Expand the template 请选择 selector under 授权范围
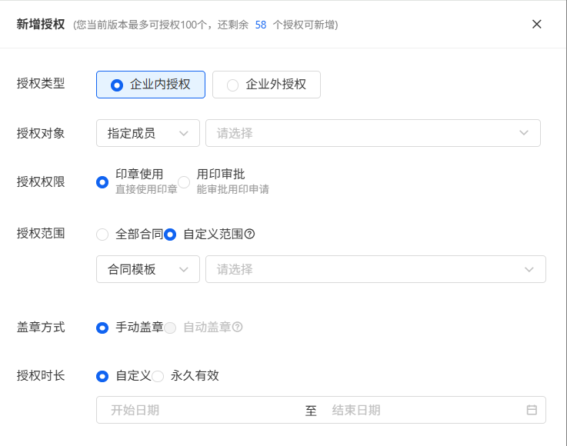The width and height of the screenshot is (567, 446). pyautogui.click(x=375, y=269)
